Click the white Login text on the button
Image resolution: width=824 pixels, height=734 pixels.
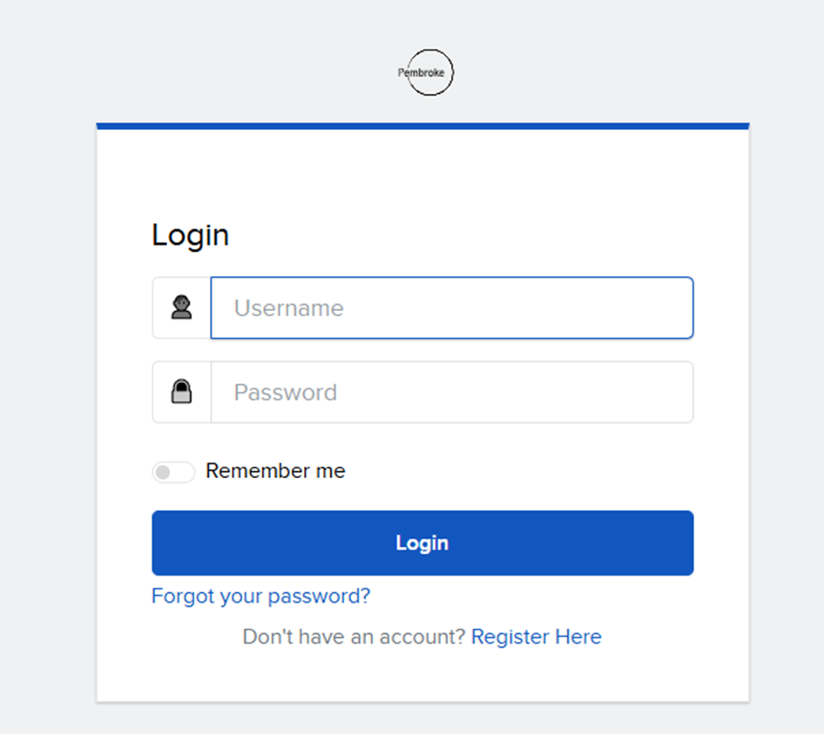click(422, 543)
